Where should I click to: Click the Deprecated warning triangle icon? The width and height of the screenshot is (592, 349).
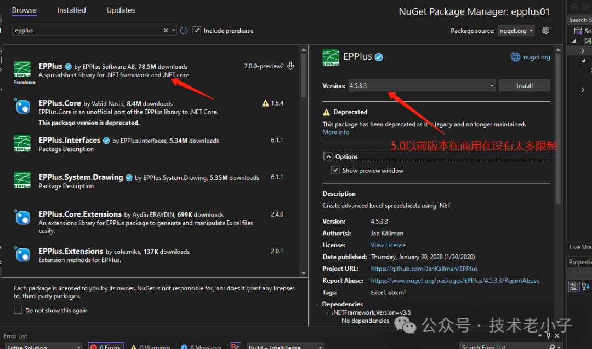(326, 112)
